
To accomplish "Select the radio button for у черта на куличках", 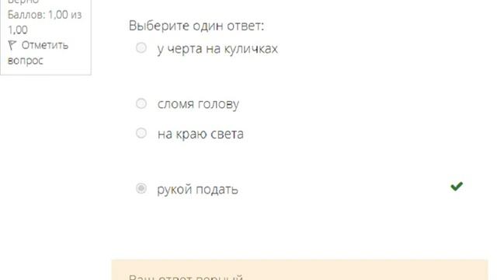I will pos(141,48).
